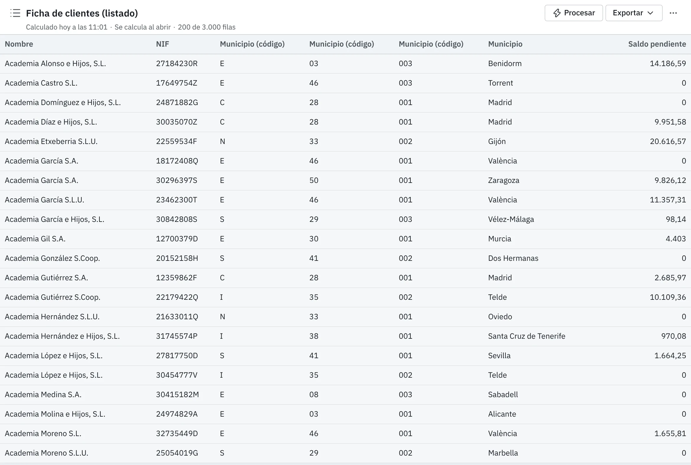Select Academia García S.L.U. row name

(45, 200)
